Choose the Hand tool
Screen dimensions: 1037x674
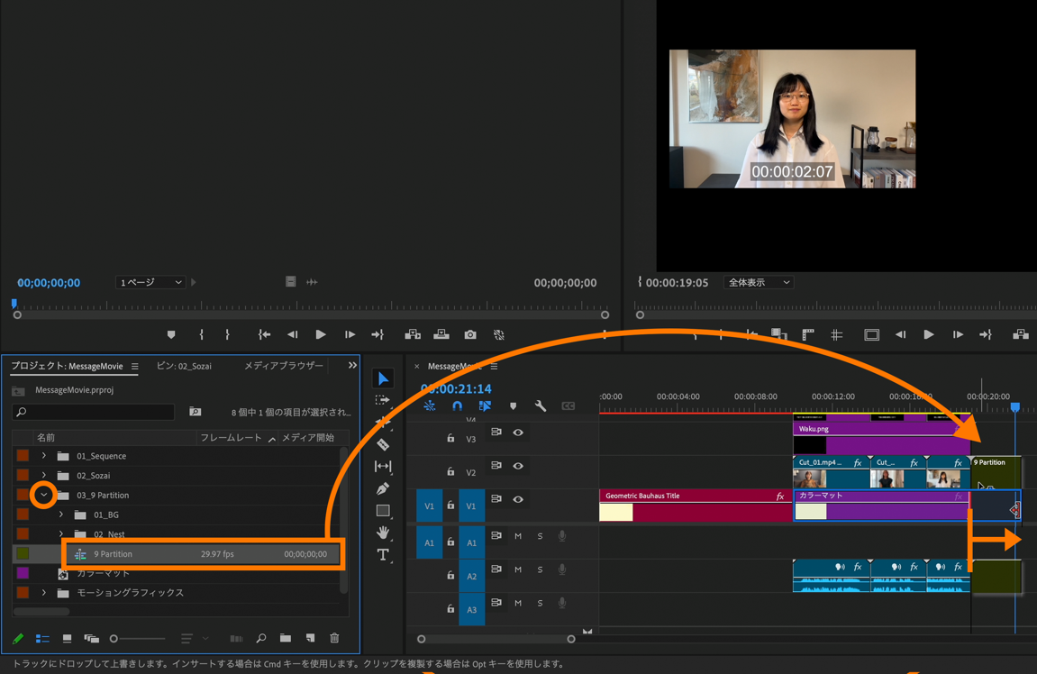coord(383,533)
